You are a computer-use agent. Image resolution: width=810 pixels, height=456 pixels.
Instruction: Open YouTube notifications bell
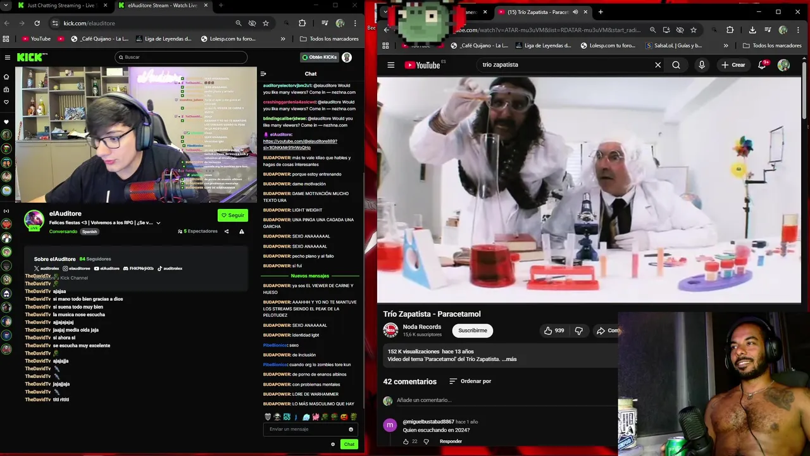(763, 65)
